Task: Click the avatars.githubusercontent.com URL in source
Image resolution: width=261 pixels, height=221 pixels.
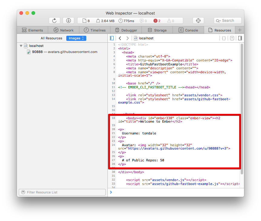Action: (177, 148)
